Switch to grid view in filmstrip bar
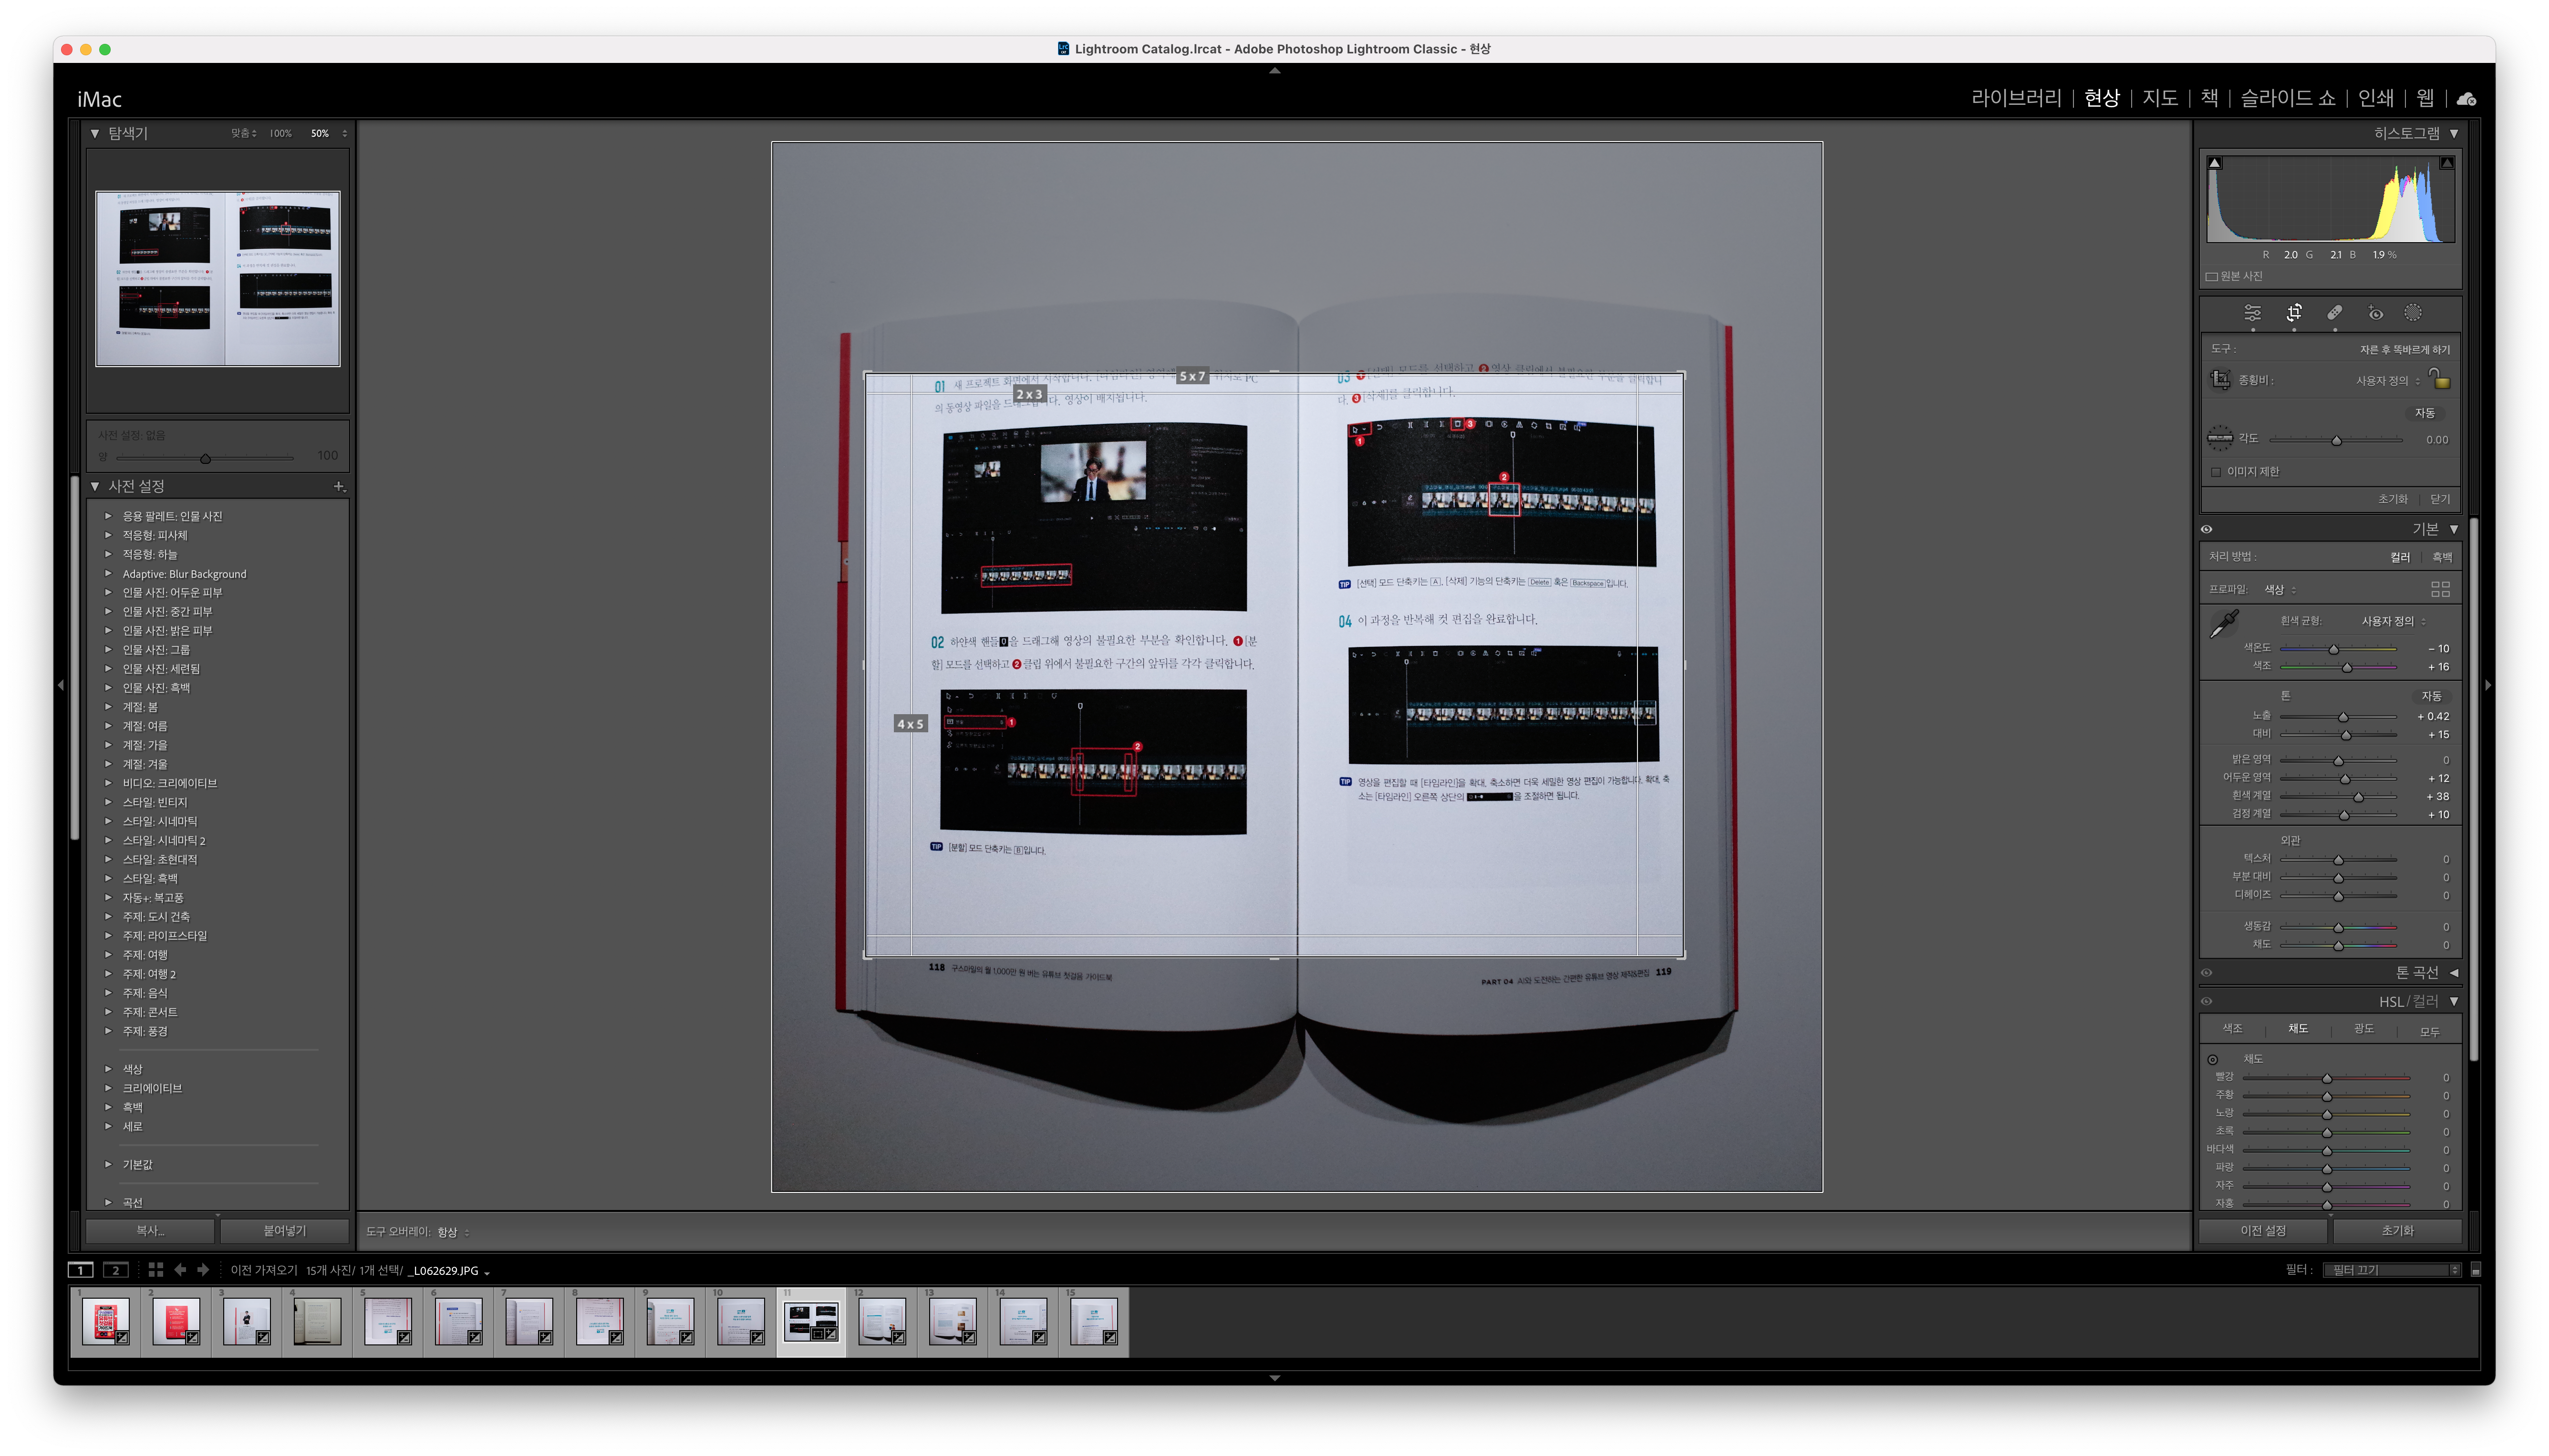 (155, 1270)
